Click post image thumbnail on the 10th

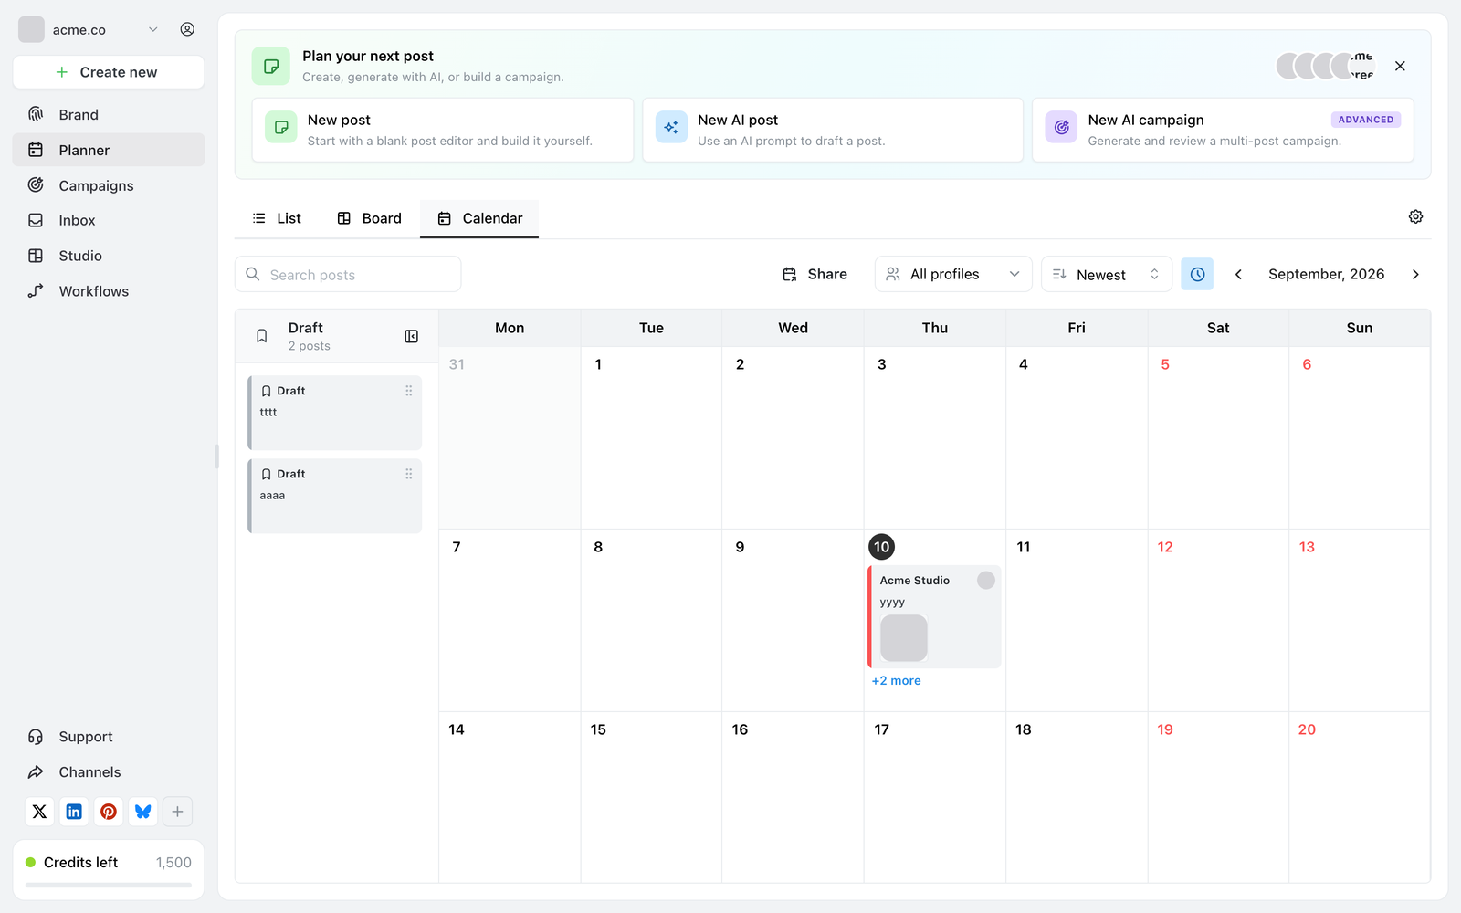[x=904, y=638]
